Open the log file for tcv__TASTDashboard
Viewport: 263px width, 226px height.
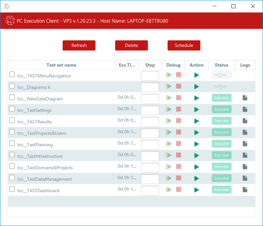[x=245, y=190]
